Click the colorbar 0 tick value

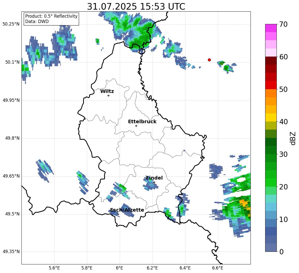(x=281, y=252)
